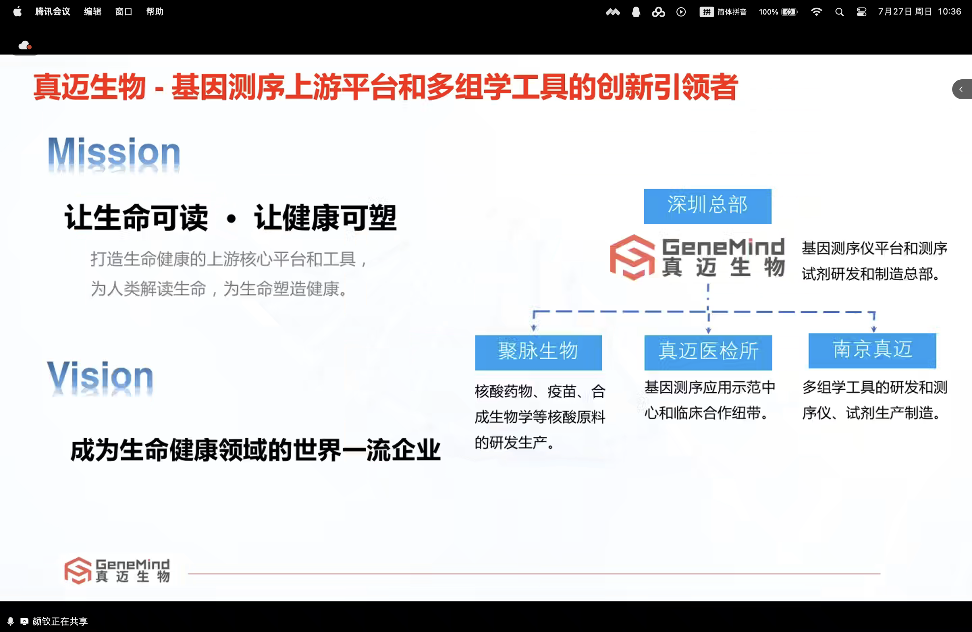The height and width of the screenshot is (632, 972).
Task: Open Control Center
Action: click(861, 12)
